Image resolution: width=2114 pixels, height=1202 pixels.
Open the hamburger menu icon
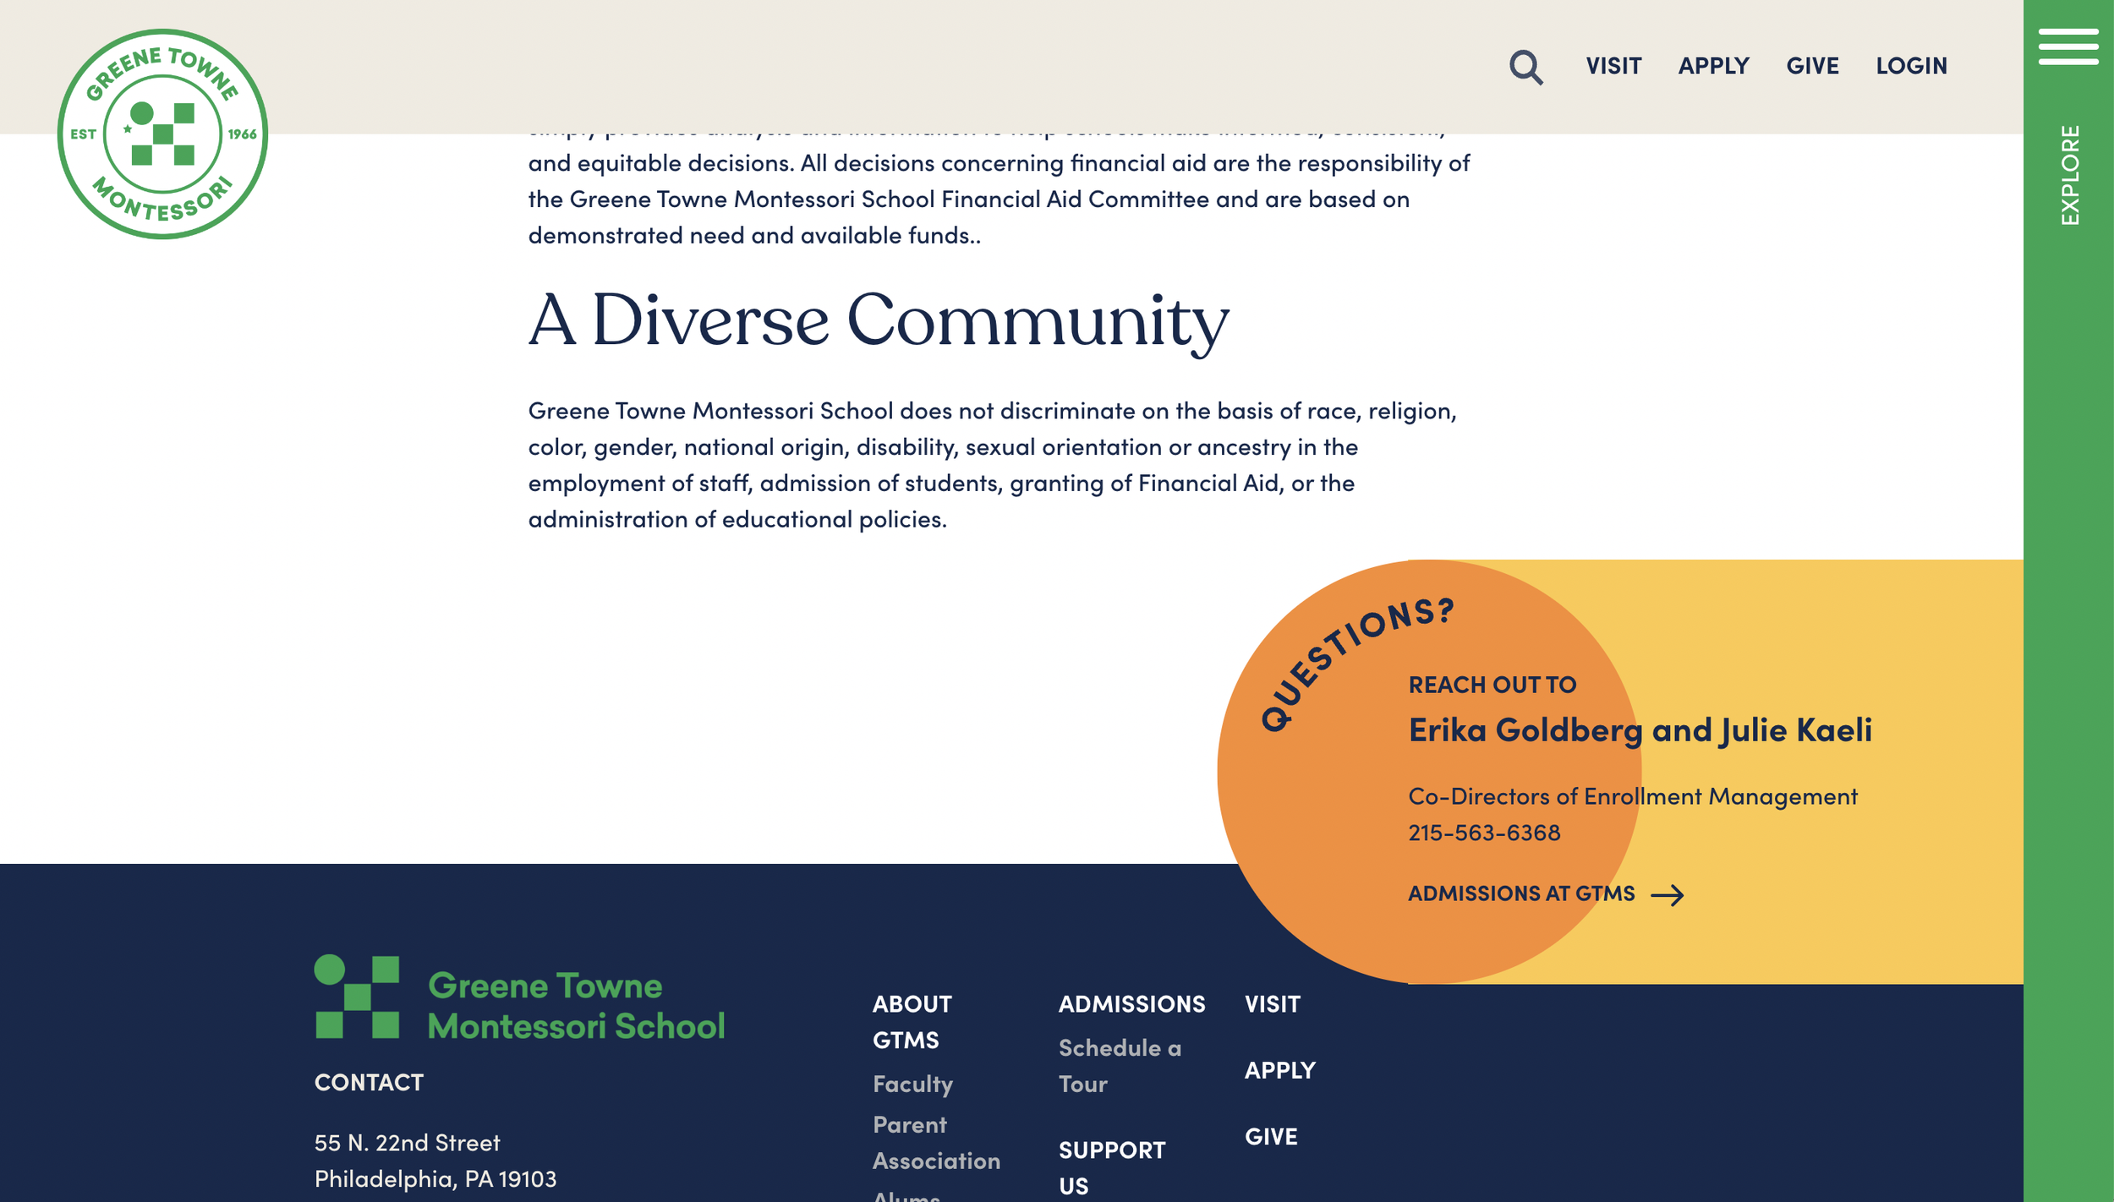coord(2067,46)
